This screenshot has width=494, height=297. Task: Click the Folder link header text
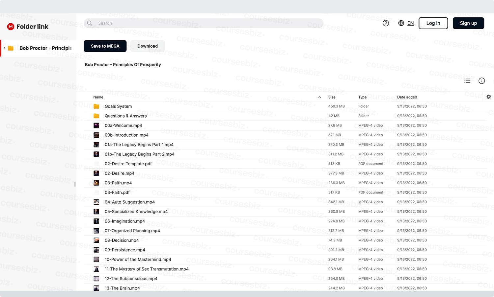pyautogui.click(x=32, y=27)
